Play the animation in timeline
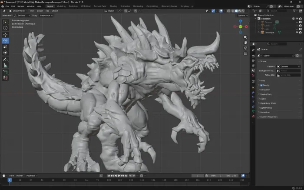Image resolution: width=304 pixels, height=190 pixels. coord(119,176)
